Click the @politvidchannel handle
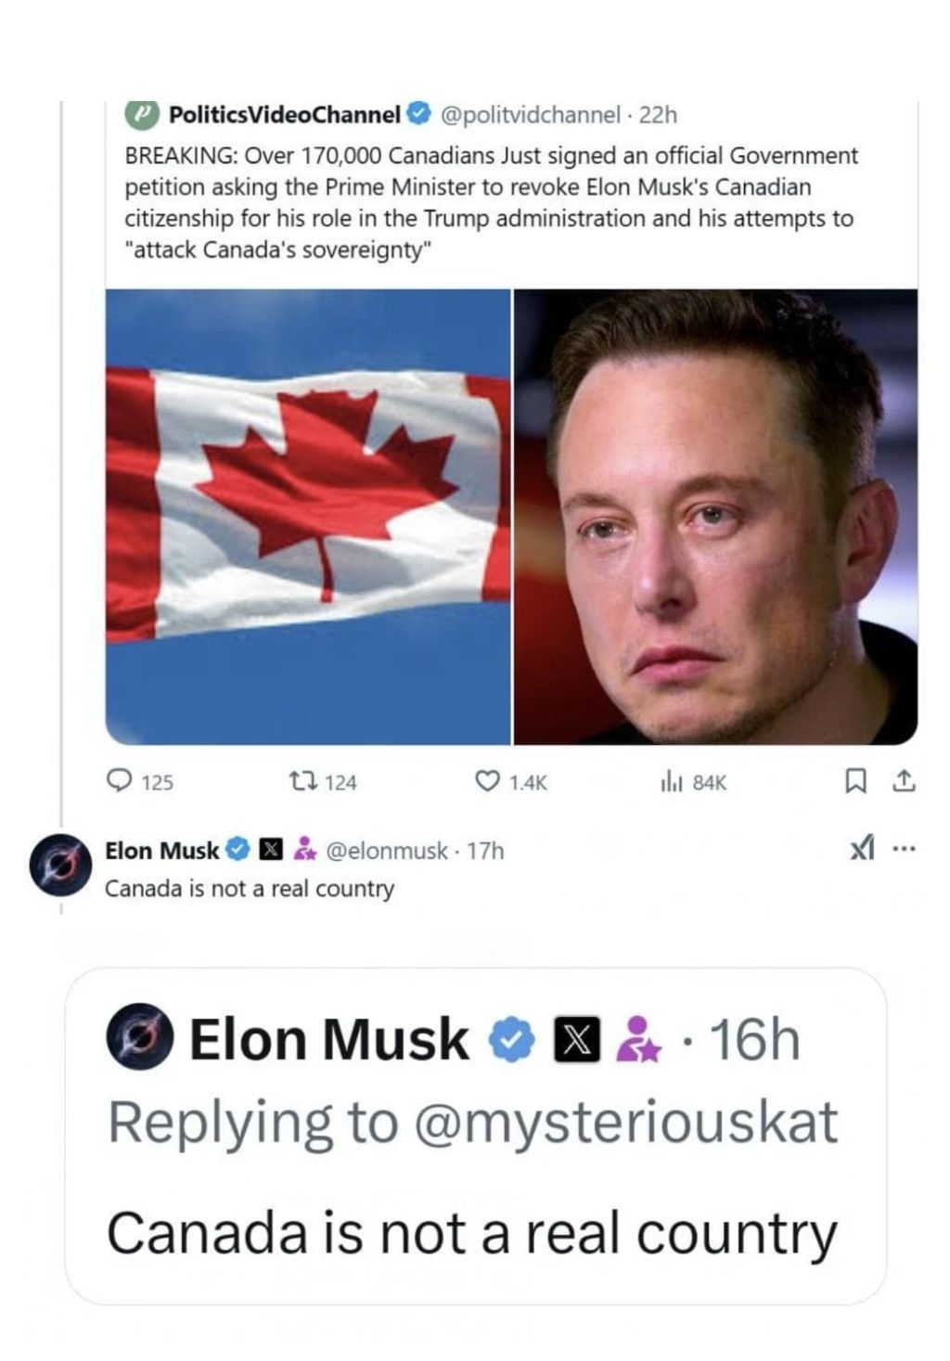The height and width of the screenshot is (1361, 950). point(532,115)
